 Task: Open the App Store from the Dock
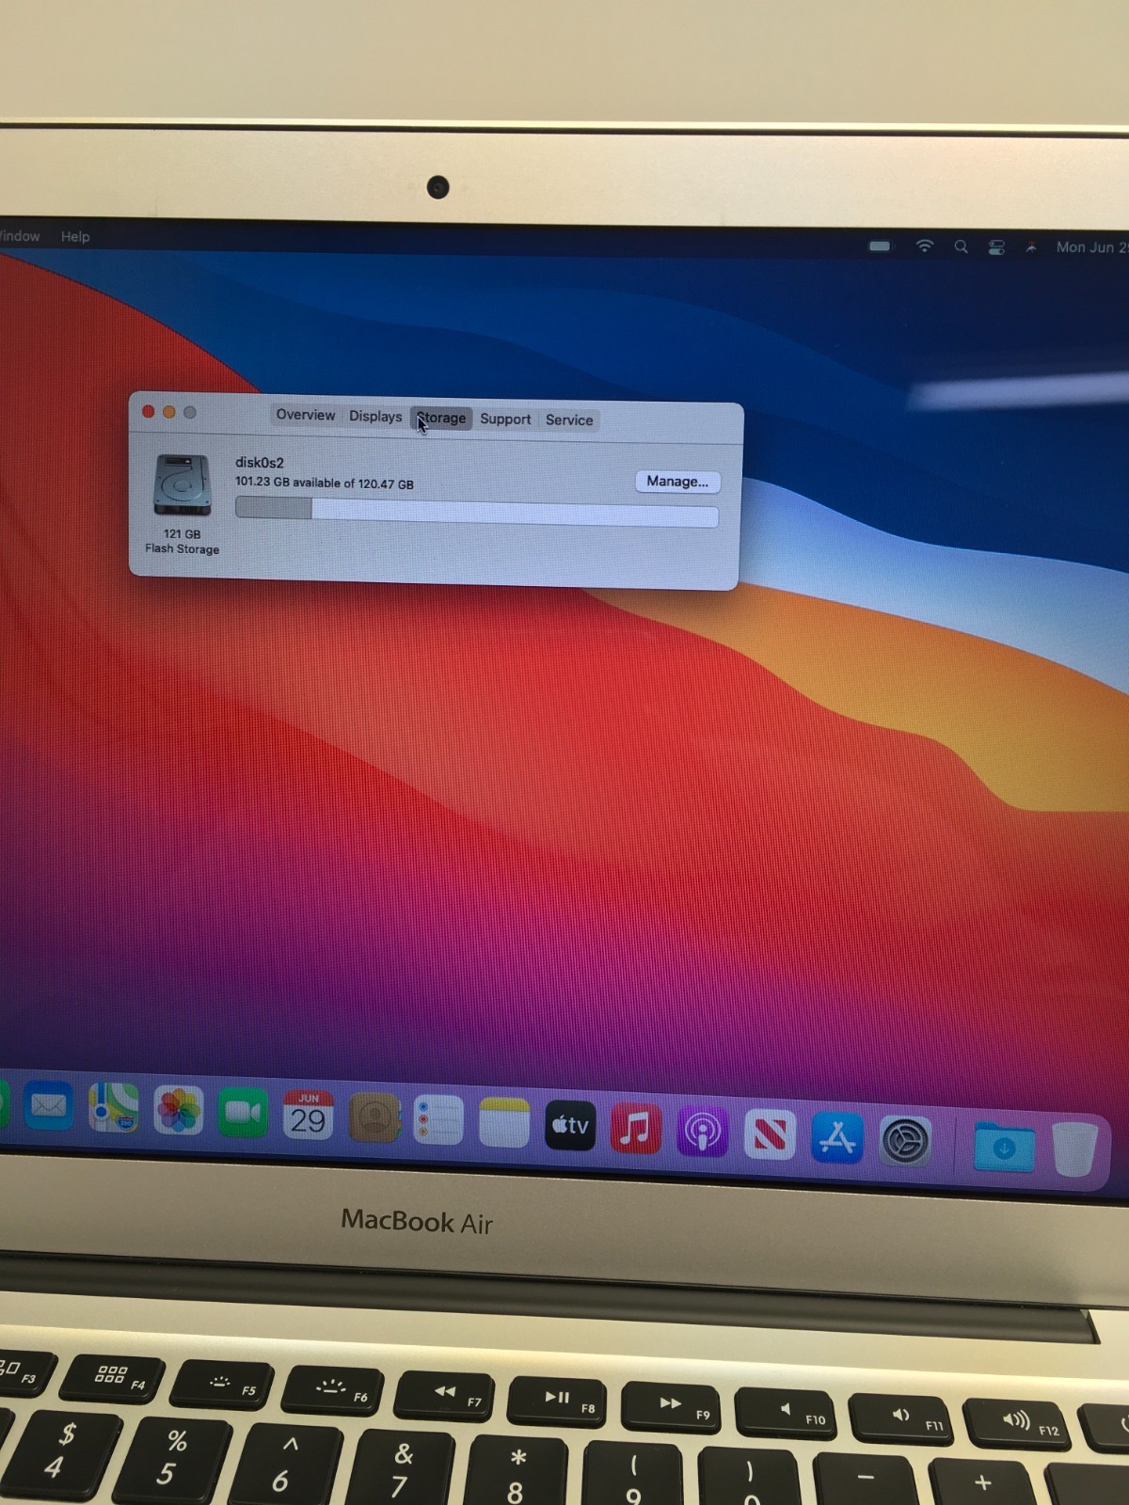836,1138
